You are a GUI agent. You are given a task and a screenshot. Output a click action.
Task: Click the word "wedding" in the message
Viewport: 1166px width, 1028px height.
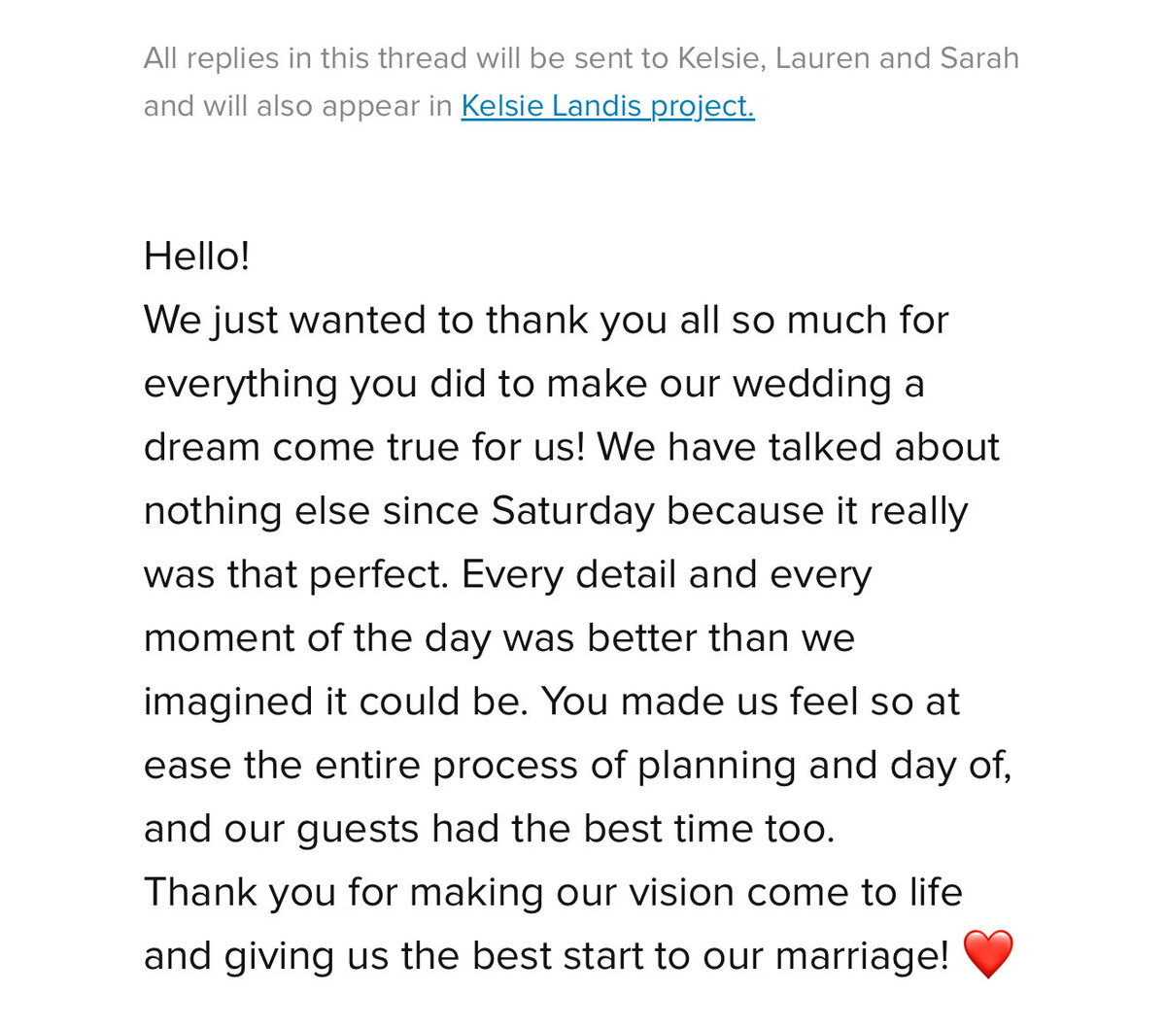point(812,384)
